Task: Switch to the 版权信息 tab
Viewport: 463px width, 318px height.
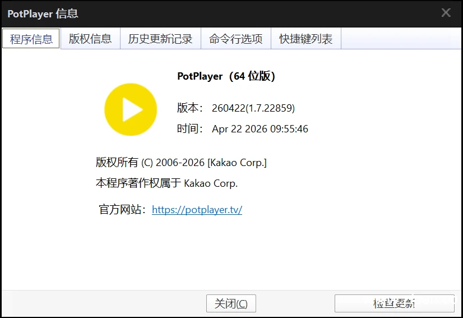Action: [90, 39]
